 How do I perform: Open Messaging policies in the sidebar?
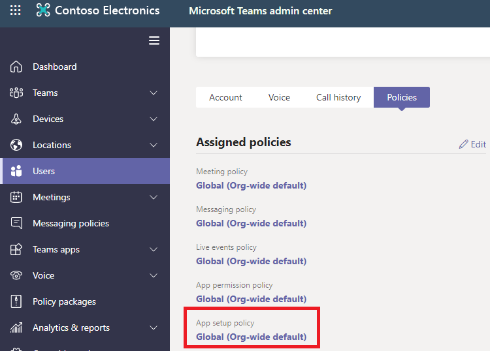85,223
